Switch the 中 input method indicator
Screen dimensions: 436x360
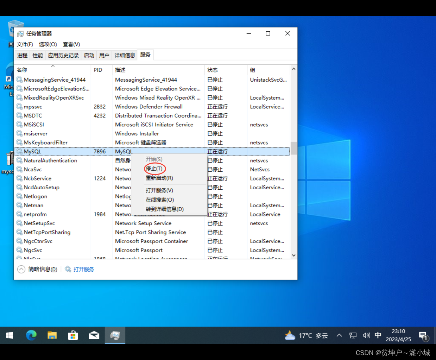click(x=378, y=335)
